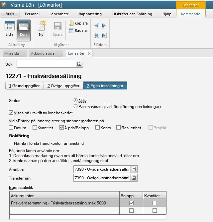This screenshot has height=222, width=213.
Task: Select the Passiv status radio button
Action: [x=75, y=106]
